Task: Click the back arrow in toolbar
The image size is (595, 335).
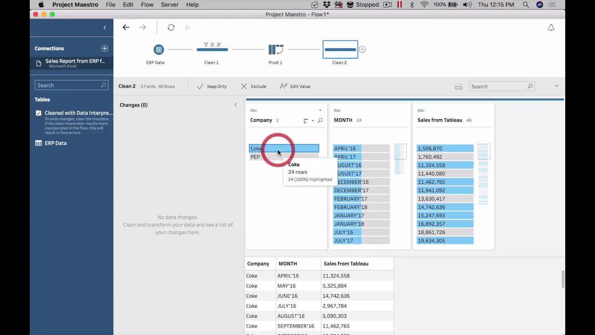Action: pos(126,27)
